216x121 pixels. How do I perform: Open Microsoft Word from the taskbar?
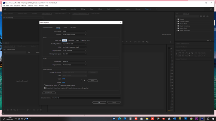(x=174, y=119)
